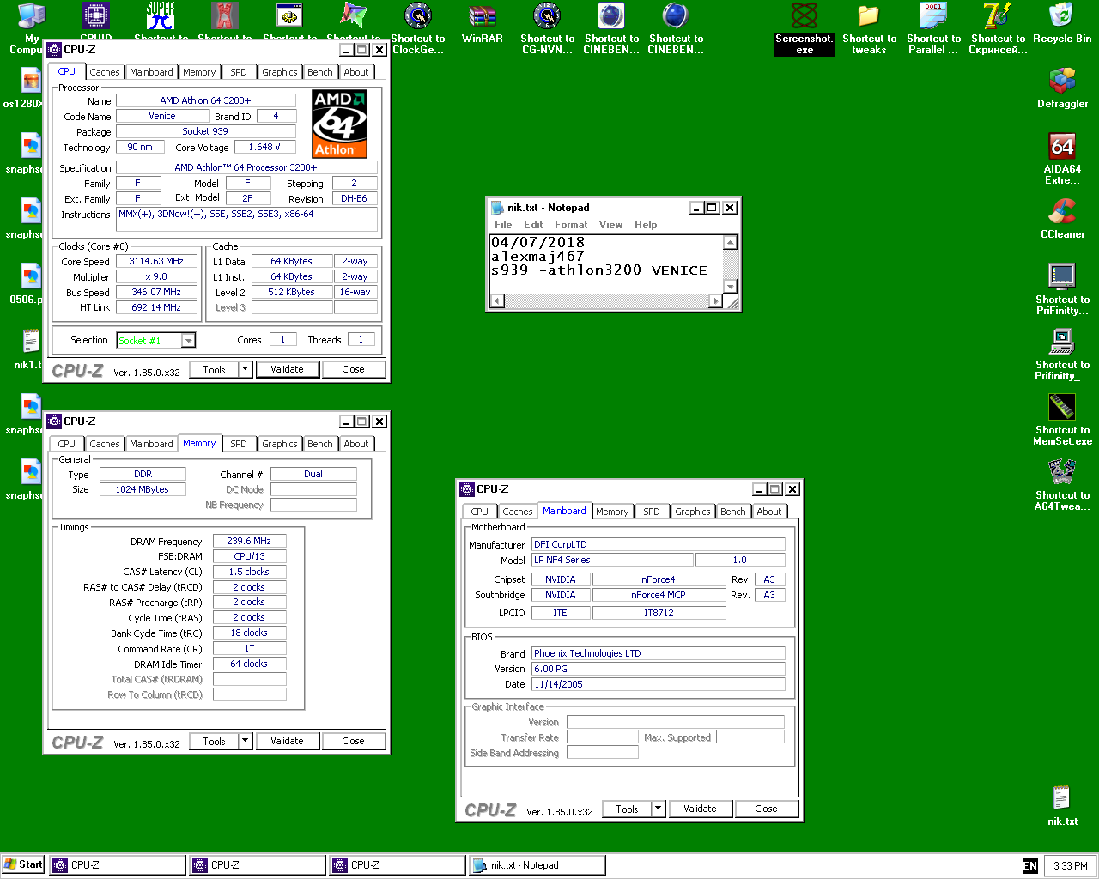Image resolution: width=1099 pixels, height=879 pixels.
Task: Click the Start button
Action: click(x=23, y=864)
